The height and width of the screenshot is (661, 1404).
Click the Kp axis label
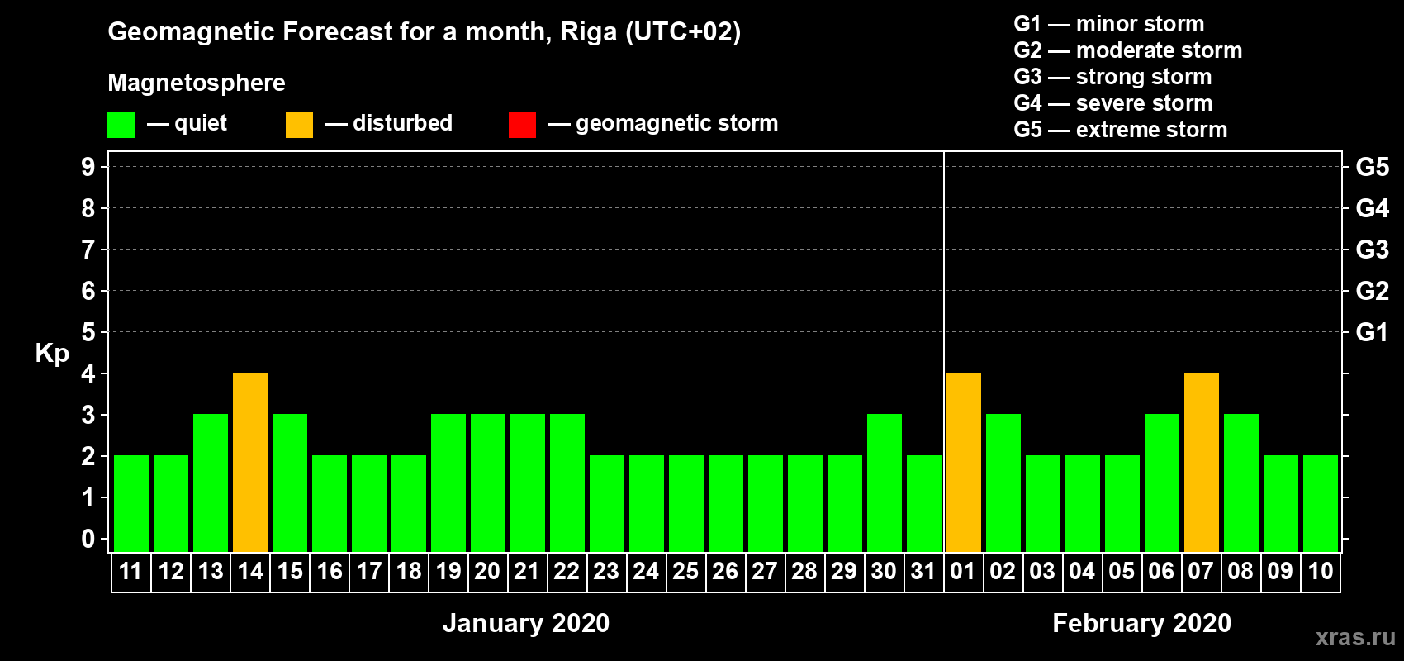coord(52,354)
